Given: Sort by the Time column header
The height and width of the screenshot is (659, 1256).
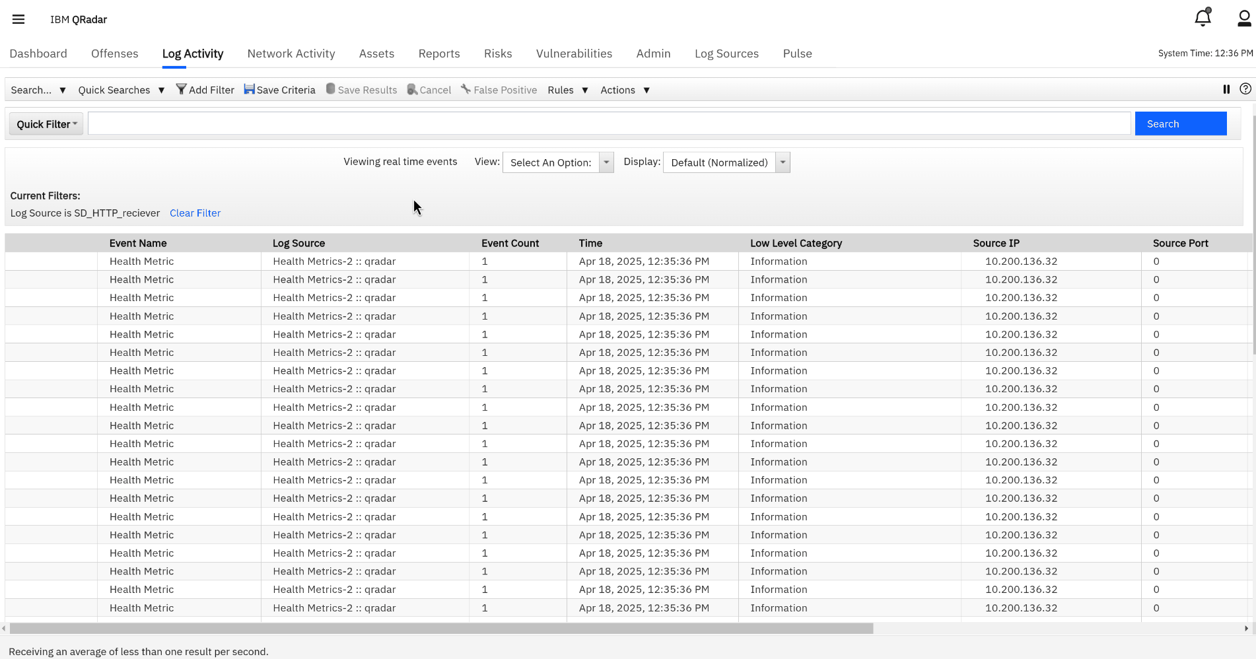Looking at the screenshot, I should tap(590, 243).
